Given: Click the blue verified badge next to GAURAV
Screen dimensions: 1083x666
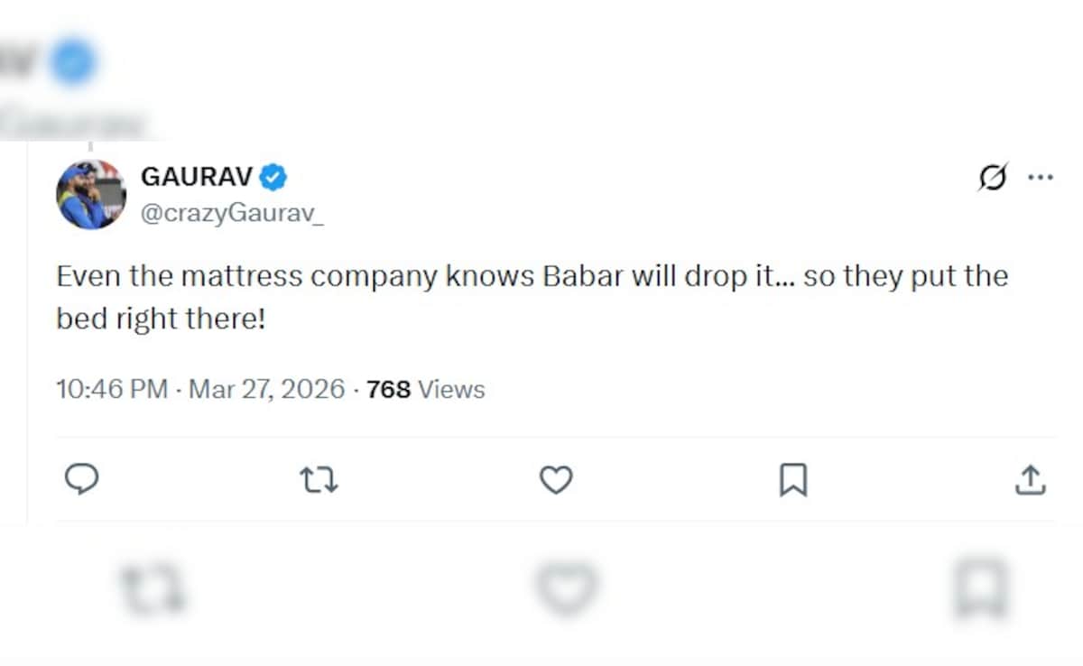Looking at the screenshot, I should click(x=273, y=178).
